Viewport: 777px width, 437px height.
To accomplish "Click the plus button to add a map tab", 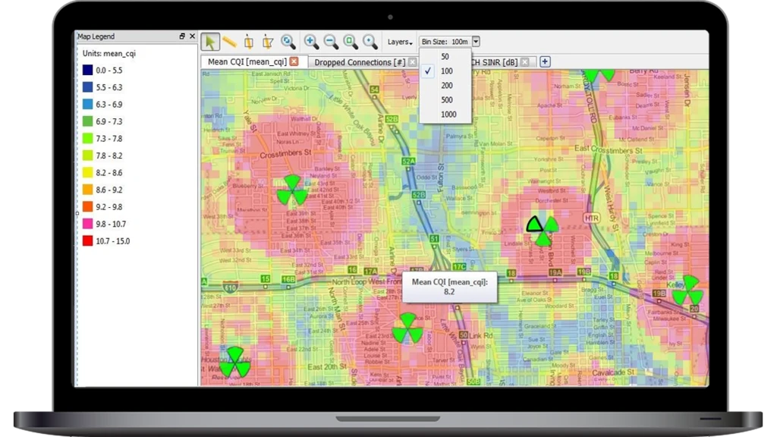I will 544,61.
